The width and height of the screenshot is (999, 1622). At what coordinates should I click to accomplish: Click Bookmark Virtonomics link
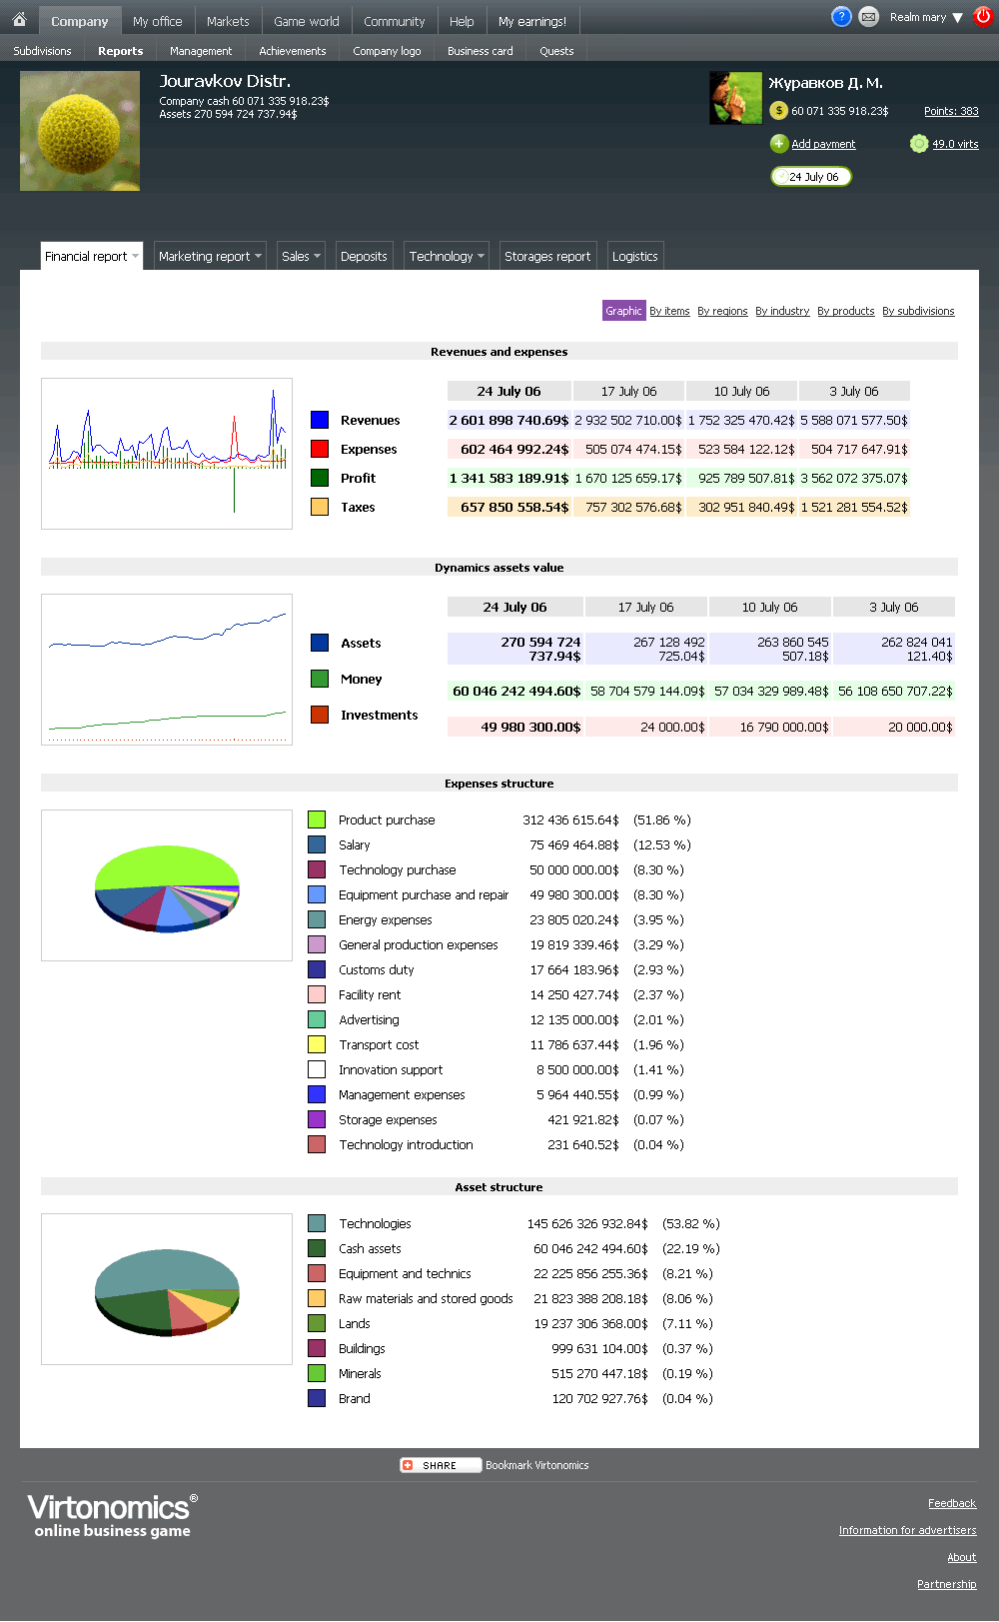pos(537,1465)
